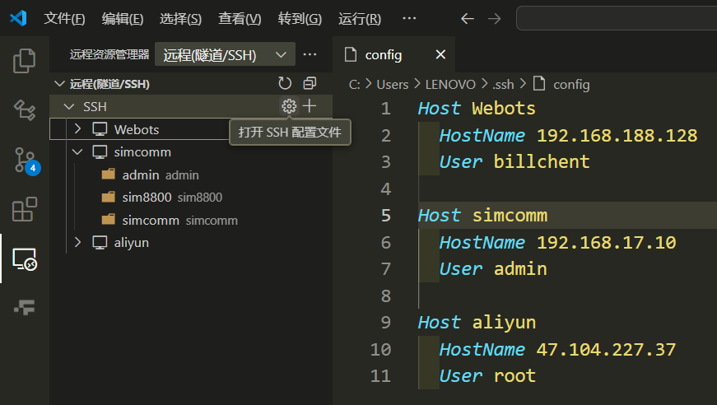Open the second activity bar icon below Explorer
The height and width of the screenshot is (405, 717).
24,110
